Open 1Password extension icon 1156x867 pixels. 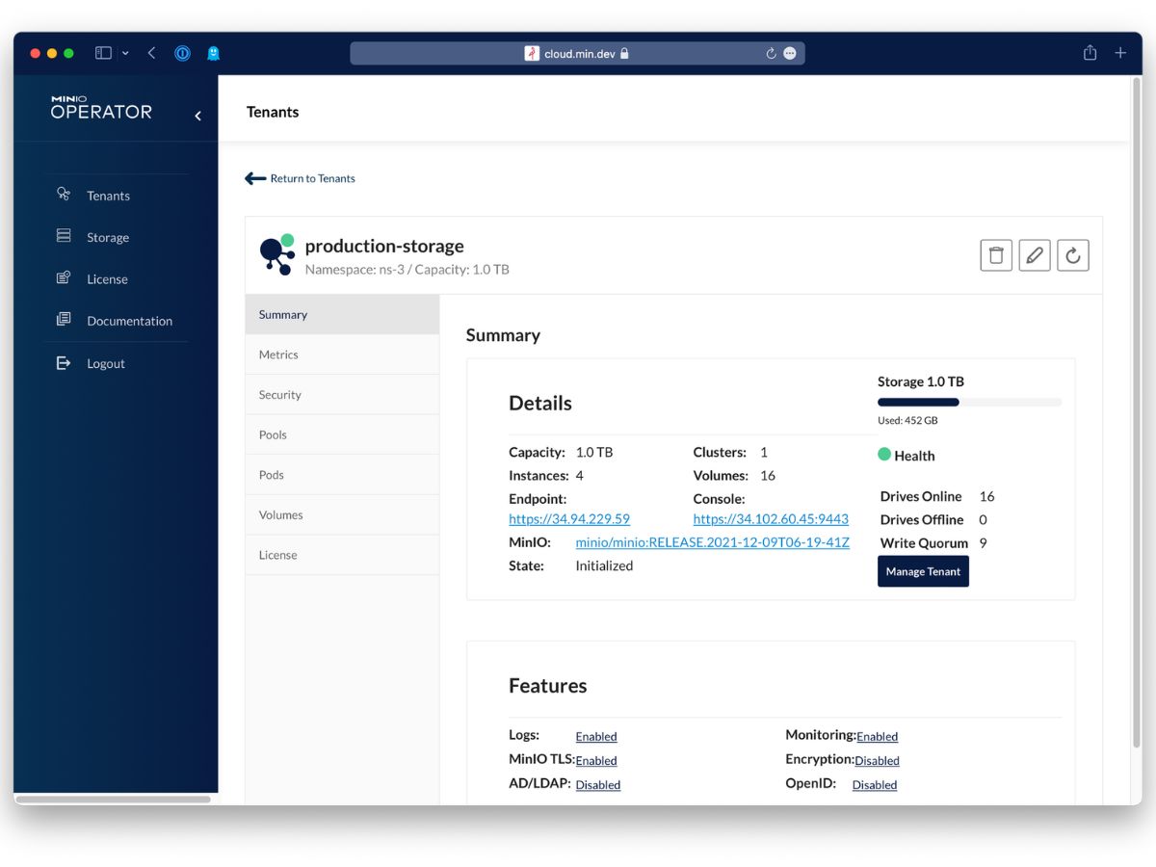click(x=182, y=53)
